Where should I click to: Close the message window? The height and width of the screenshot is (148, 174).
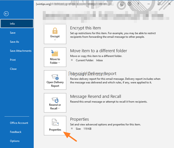169,4
